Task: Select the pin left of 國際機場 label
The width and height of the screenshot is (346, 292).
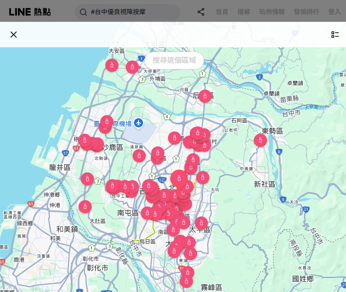Action: coord(107,121)
